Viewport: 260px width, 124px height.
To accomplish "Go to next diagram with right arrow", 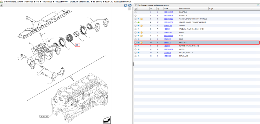I will (130, 5).
